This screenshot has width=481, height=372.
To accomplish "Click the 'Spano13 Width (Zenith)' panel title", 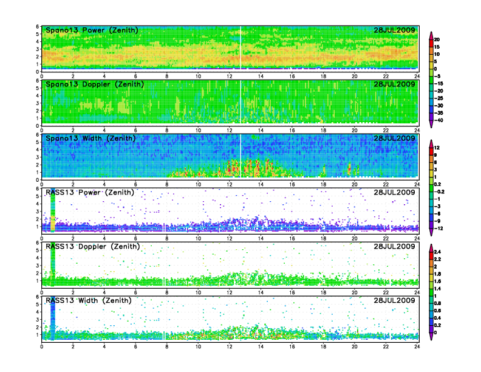I will coord(90,138).
